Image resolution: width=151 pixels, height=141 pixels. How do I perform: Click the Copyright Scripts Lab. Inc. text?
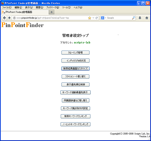point(130,134)
